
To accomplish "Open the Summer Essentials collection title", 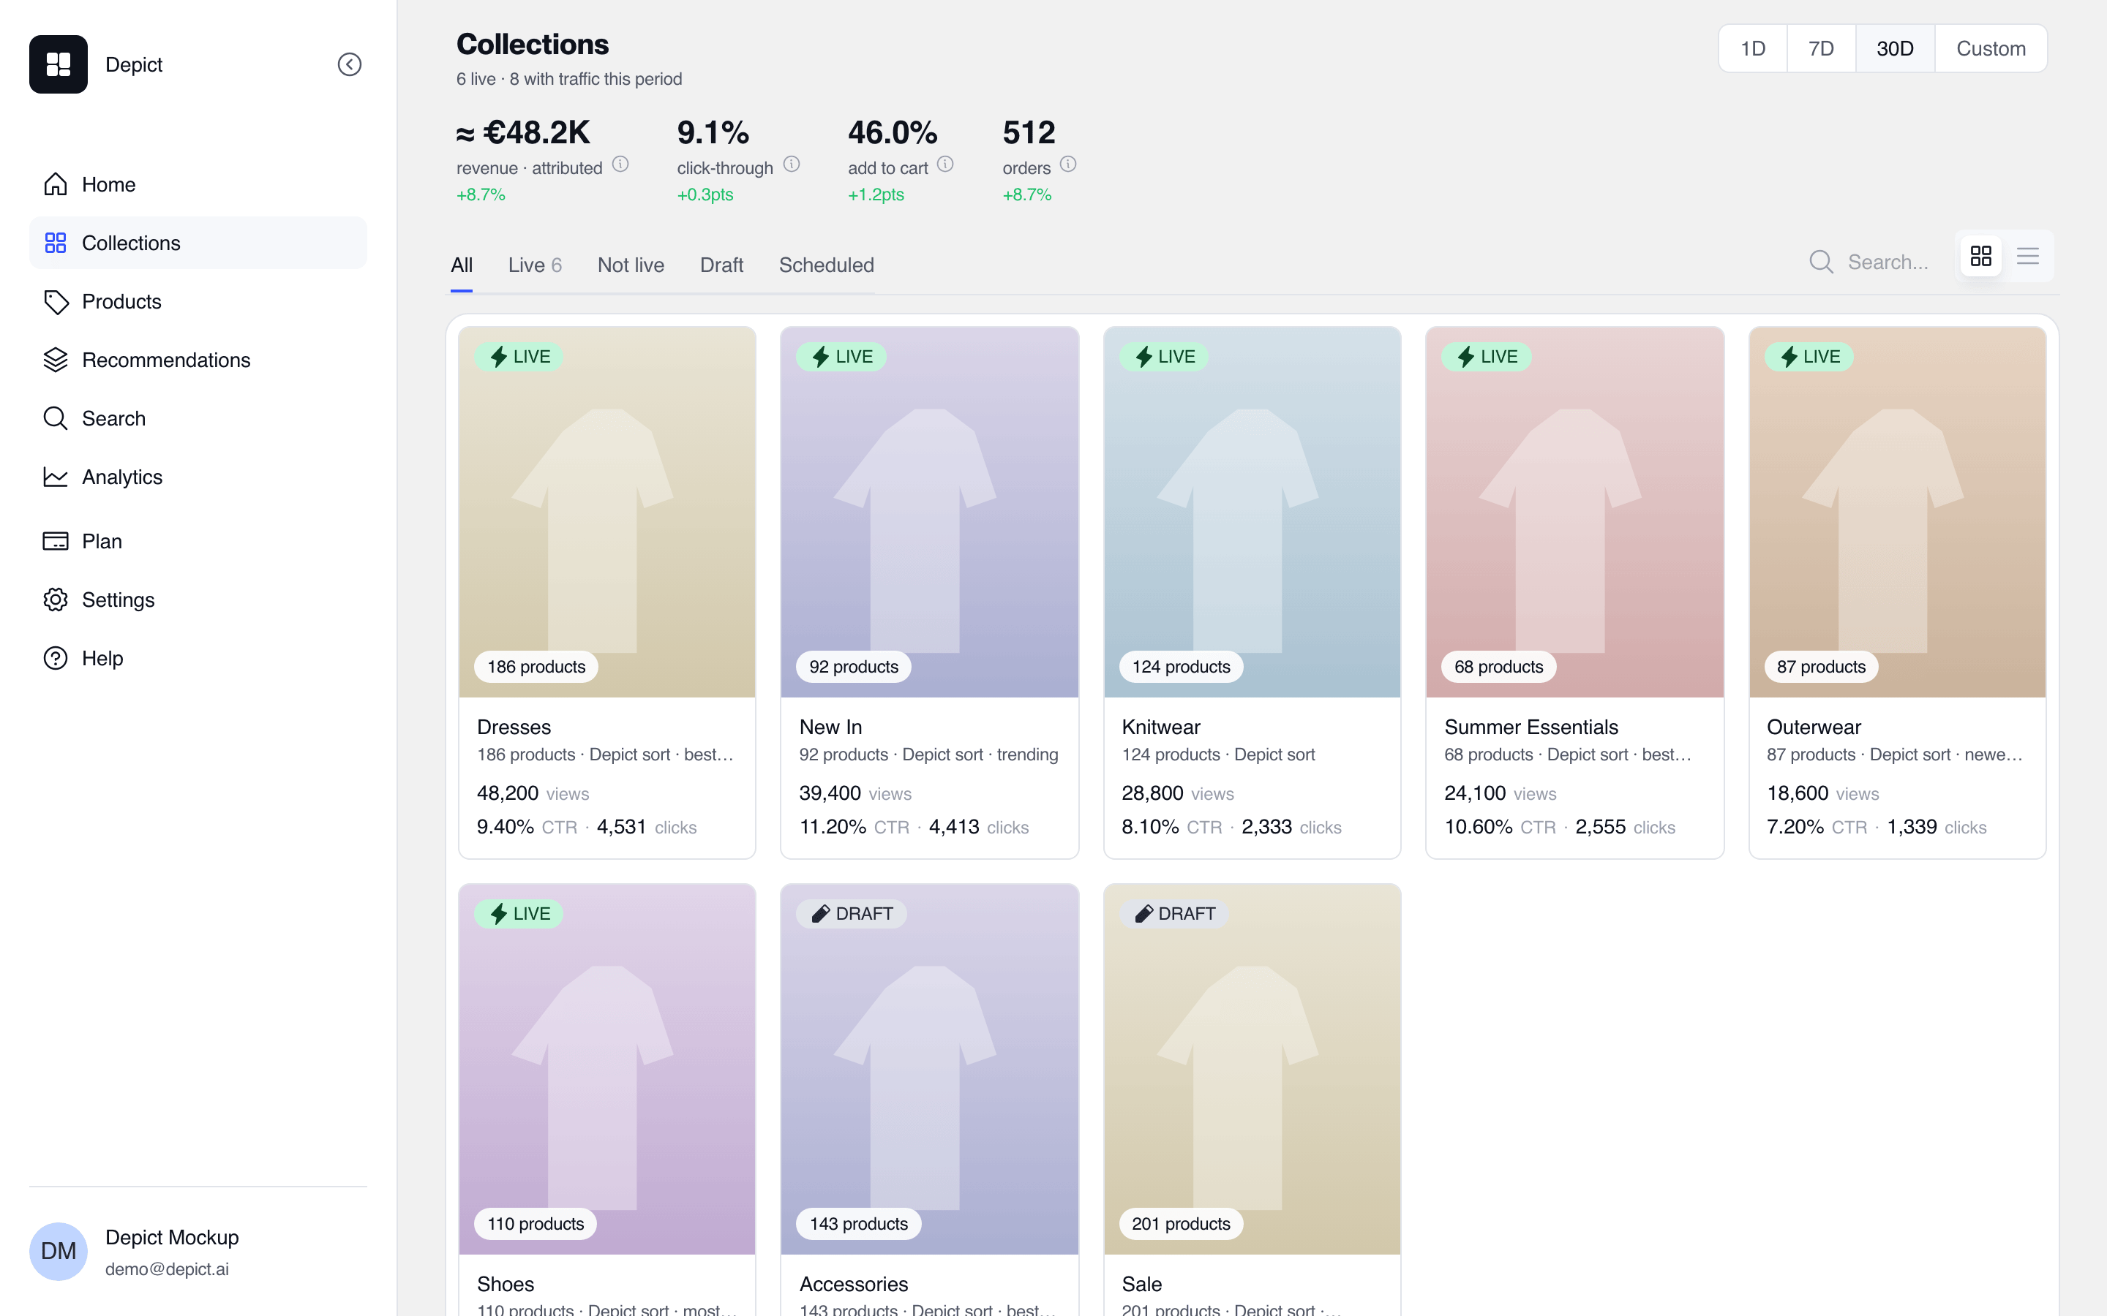I will pos(1531,727).
